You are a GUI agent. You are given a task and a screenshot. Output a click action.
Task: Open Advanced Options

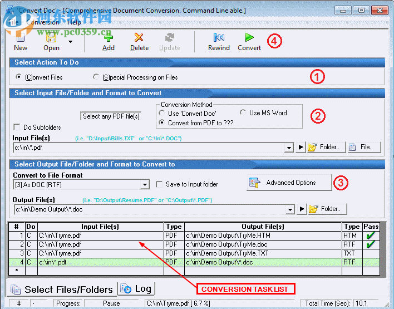click(289, 183)
